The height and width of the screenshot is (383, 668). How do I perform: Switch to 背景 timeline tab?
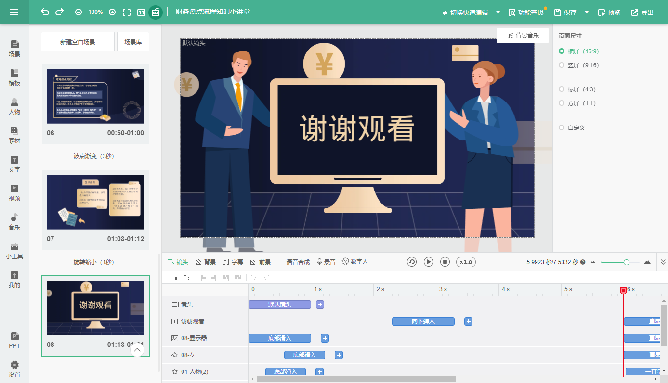tap(206, 262)
